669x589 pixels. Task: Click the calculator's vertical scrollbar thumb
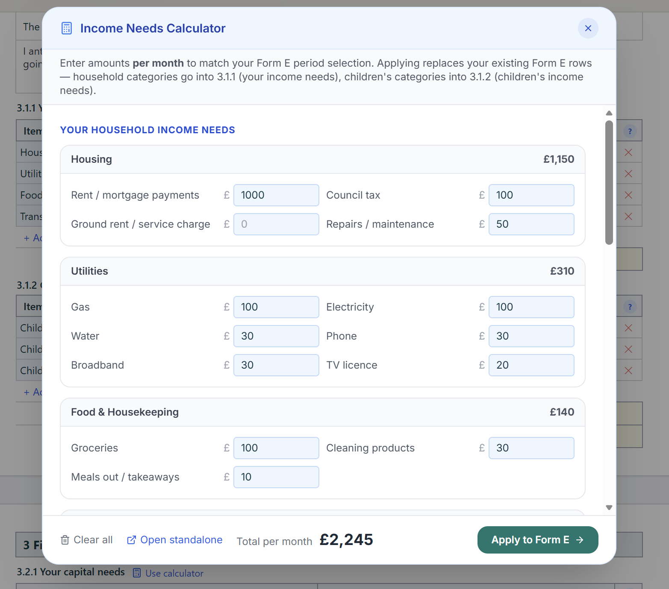[x=609, y=183]
